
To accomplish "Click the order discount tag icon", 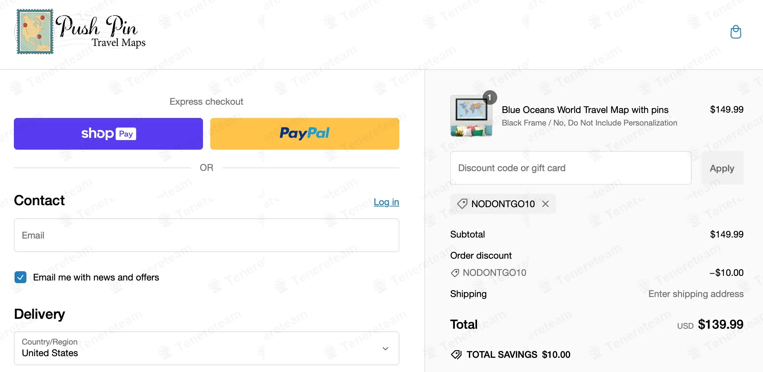I will (x=455, y=273).
